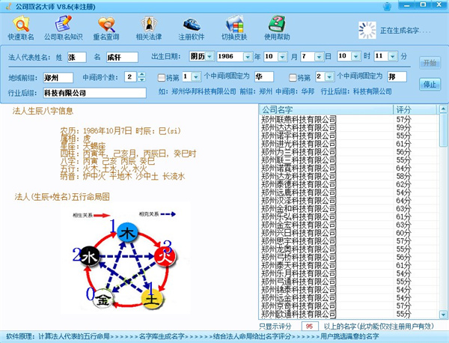Click the 水 water element circle
This screenshot has height=343, width=449.
click(90, 256)
